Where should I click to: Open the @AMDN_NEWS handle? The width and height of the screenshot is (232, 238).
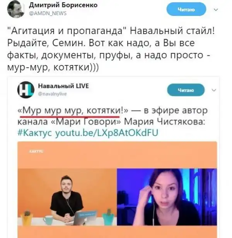[x=48, y=14]
